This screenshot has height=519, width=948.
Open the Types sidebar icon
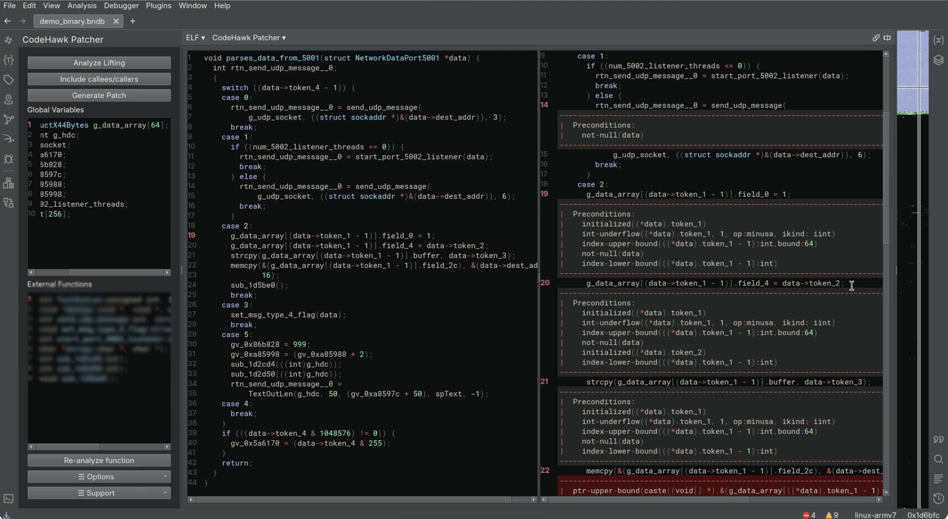[8, 60]
